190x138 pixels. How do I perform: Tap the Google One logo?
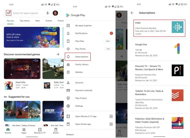pyautogui.click(x=177, y=49)
